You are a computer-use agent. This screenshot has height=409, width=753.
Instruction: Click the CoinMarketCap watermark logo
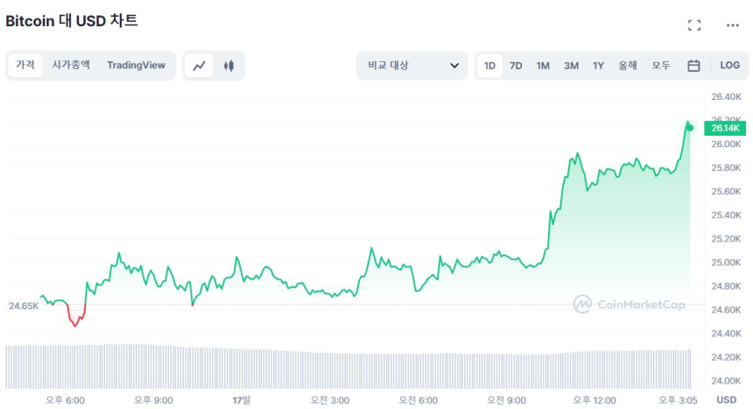[629, 304]
